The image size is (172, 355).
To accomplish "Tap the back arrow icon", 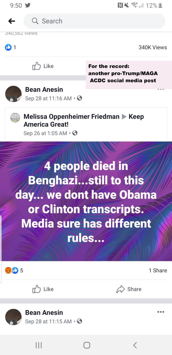I will tap(12, 21).
